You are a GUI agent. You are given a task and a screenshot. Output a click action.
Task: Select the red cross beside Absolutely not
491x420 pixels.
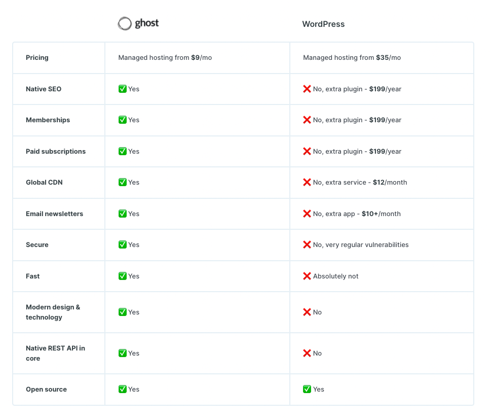point(307,276)
